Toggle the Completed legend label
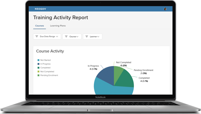201x114 pixels. click(x=45, y=68)
